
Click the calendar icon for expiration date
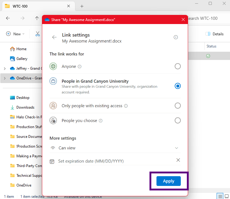click(x=52, y=161)
